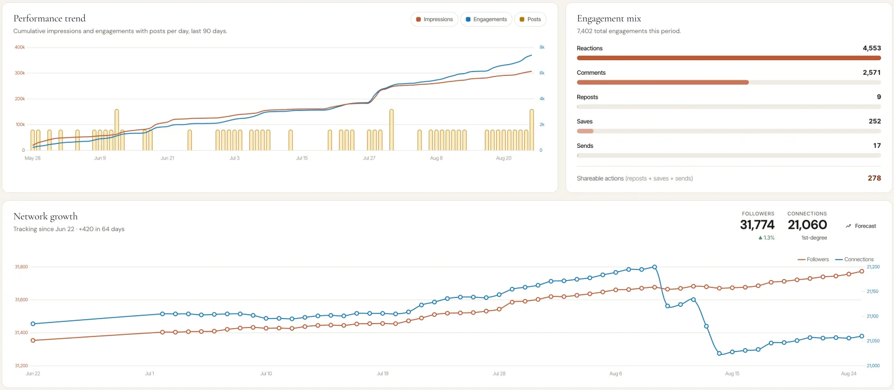894x390 pixels.
Task: Toggle the Posts series legend chip
Action: pyautogui.click(x=530, y=20)
